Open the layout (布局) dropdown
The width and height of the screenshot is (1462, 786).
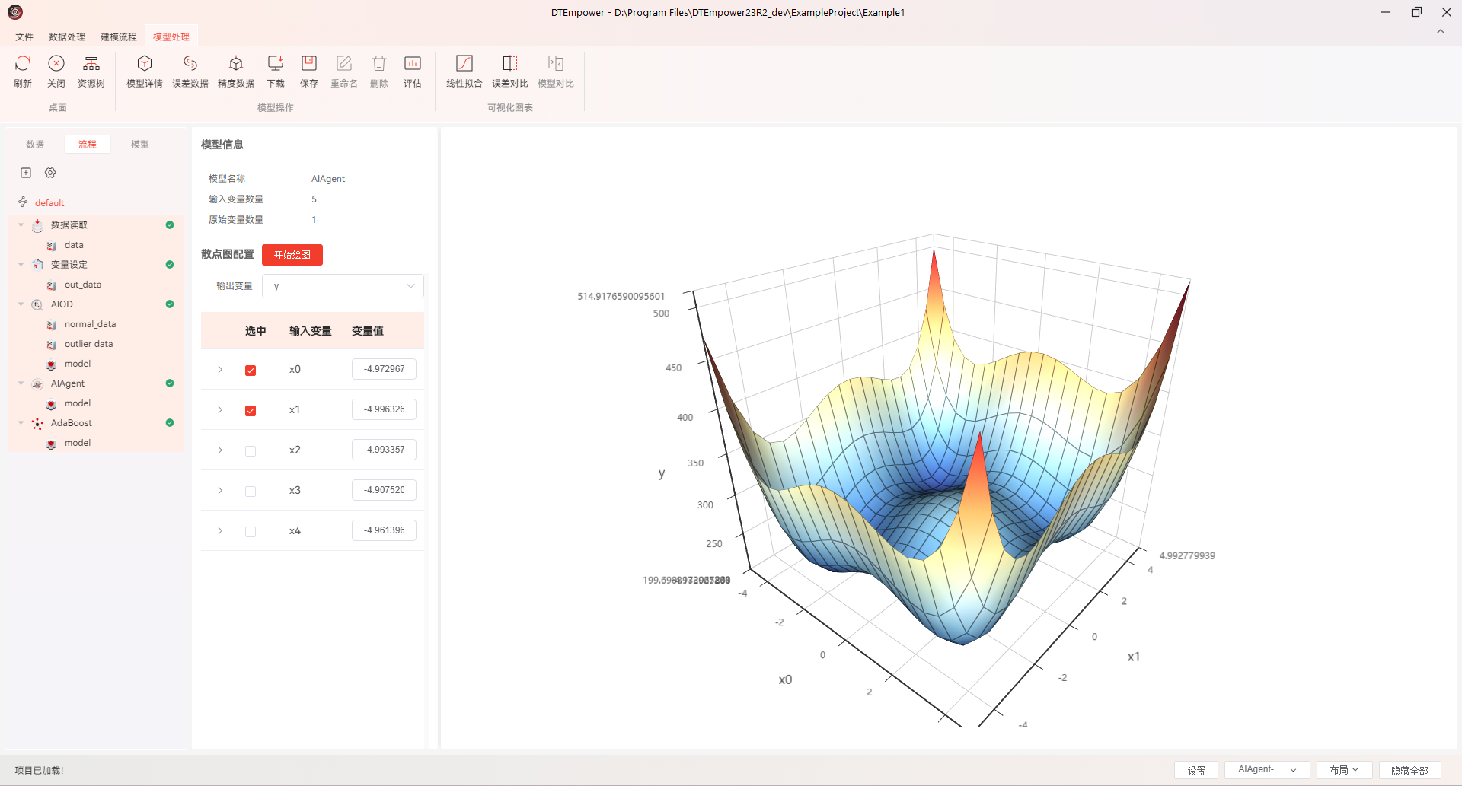[x=1344, y=770]
